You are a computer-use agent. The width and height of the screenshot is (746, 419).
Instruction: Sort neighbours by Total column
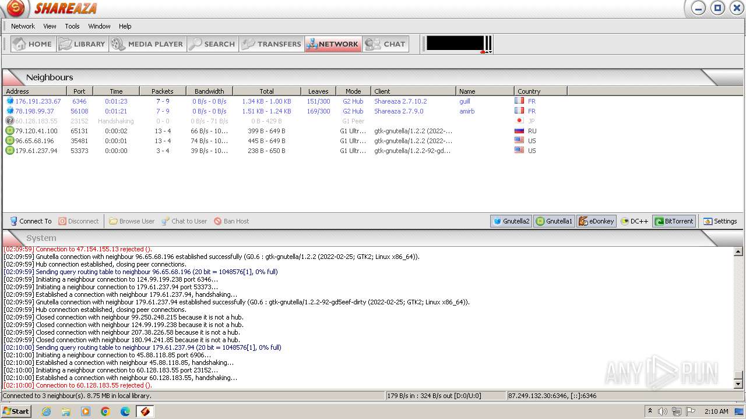click(x=266, y=91)
